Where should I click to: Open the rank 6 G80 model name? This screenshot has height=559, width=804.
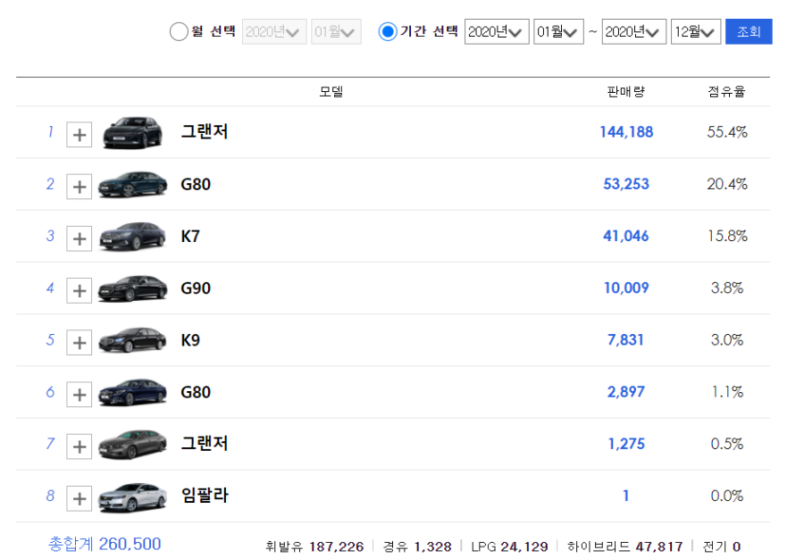[x=196, y=392]
